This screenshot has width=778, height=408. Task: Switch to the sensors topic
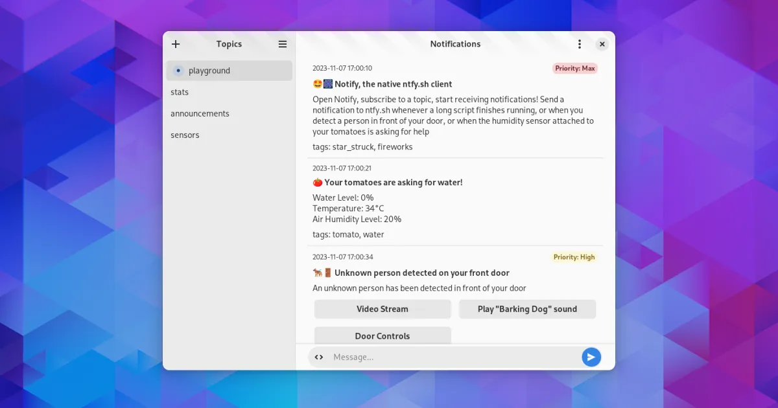pyautogui.click(x=185, y=135)
